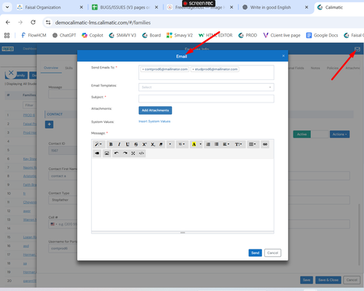Apply yellow highlight text color
The width and height of the screenshot is (364, 291).
coord(194,144)
